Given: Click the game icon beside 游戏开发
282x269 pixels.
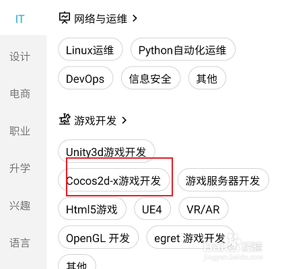Looking at the screenshot, I should [x=65, y=119].
